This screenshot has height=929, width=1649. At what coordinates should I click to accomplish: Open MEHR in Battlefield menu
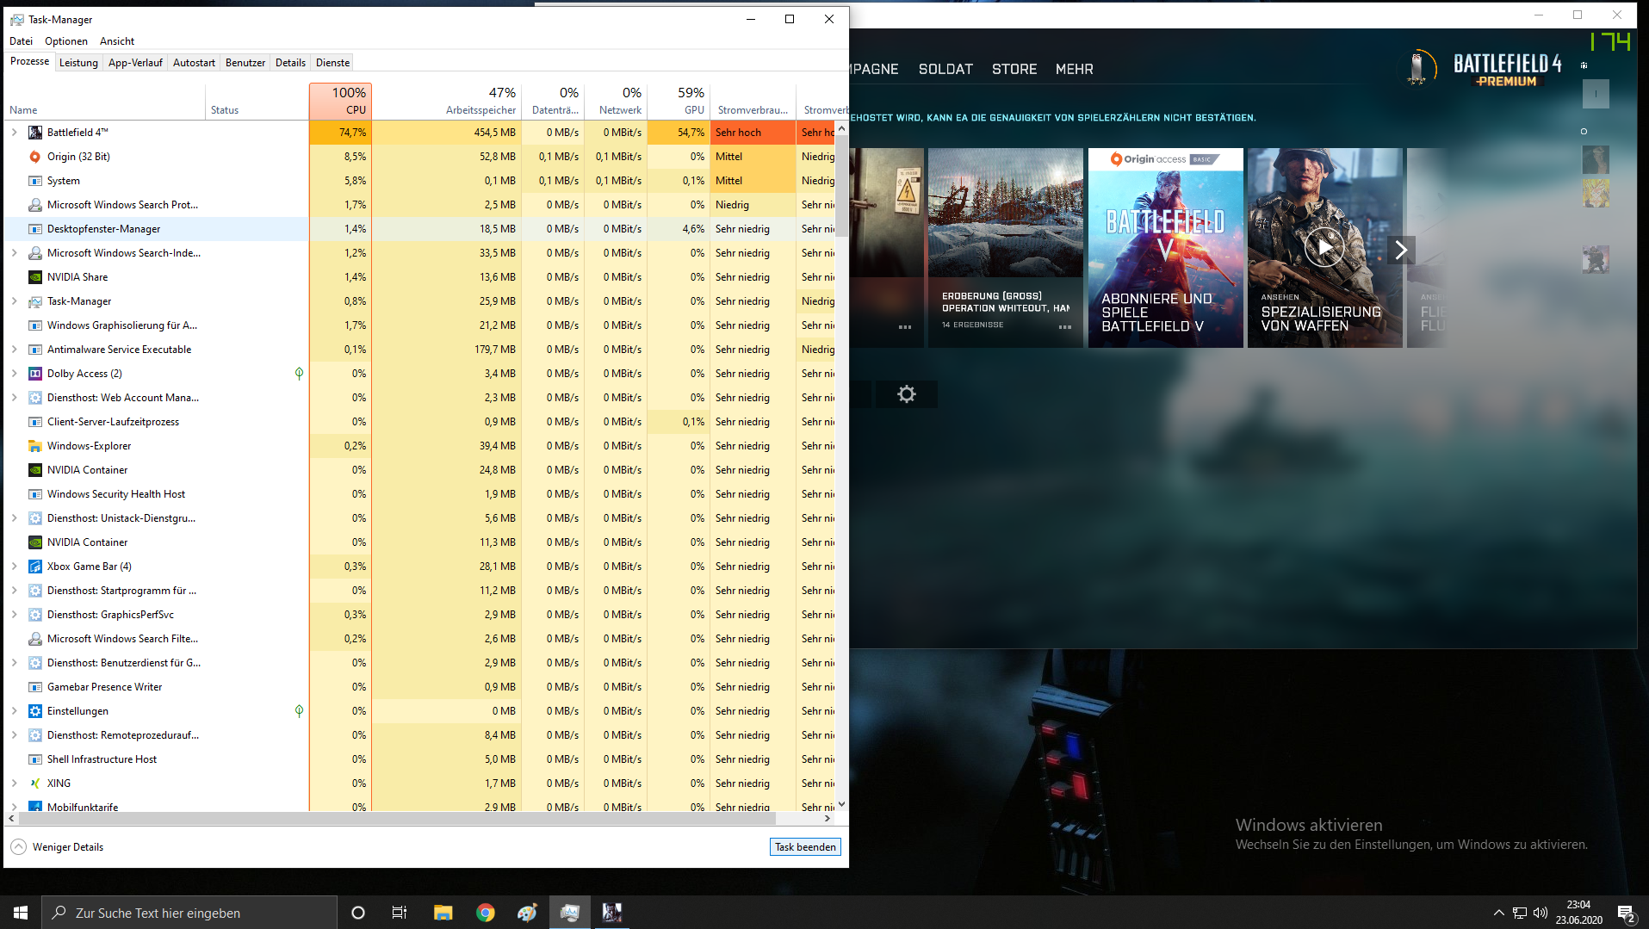point(1074,69)
